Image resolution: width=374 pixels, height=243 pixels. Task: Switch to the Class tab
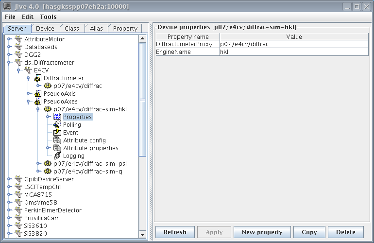click(x=72, y=28)
